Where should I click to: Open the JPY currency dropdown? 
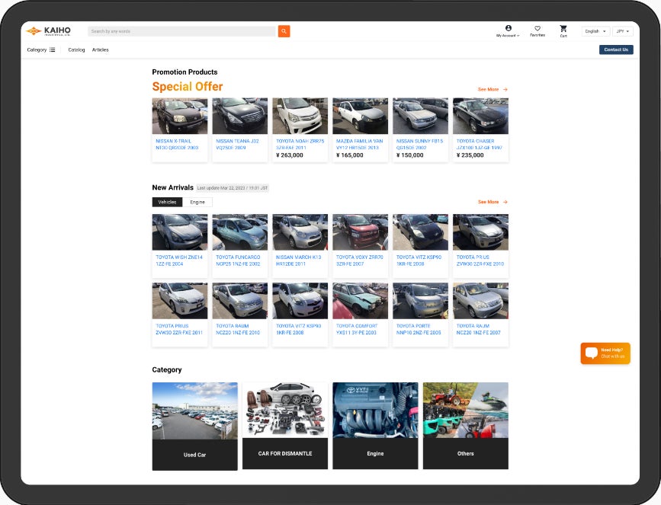623,31
